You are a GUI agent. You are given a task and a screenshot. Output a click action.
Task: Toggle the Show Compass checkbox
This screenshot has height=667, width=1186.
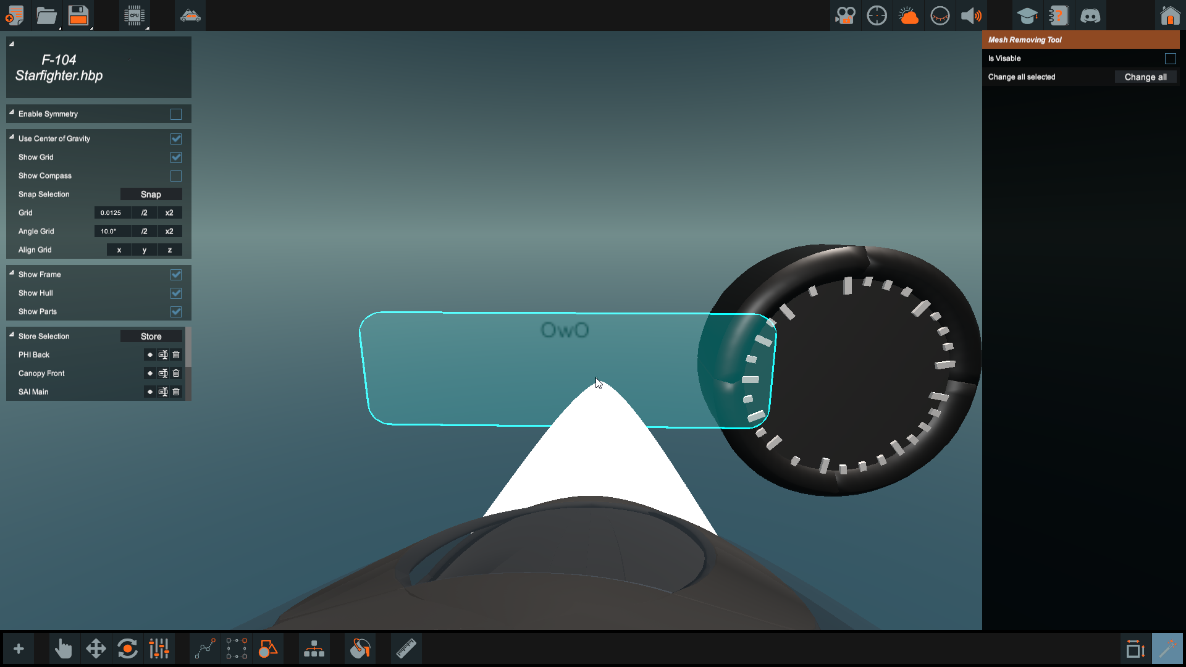(176, 176)
